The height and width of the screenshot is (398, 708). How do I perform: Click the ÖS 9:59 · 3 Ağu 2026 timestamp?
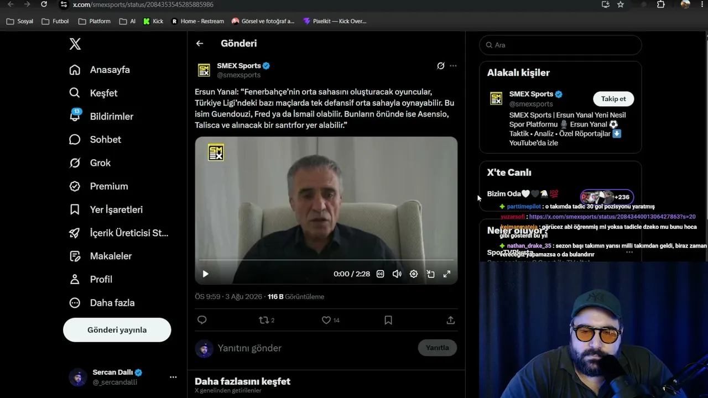(228, 297)
